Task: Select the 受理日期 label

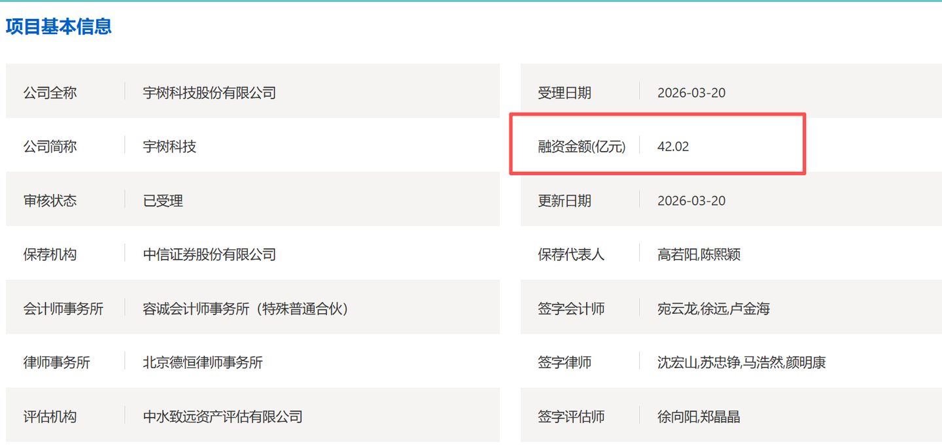Action: (565, 93)
